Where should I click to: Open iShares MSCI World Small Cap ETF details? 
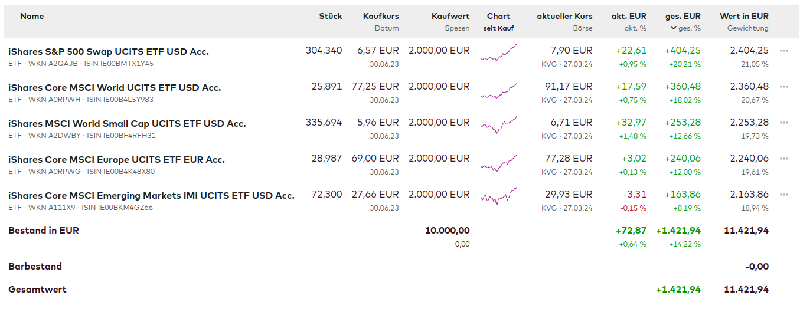tap(127, 124)
